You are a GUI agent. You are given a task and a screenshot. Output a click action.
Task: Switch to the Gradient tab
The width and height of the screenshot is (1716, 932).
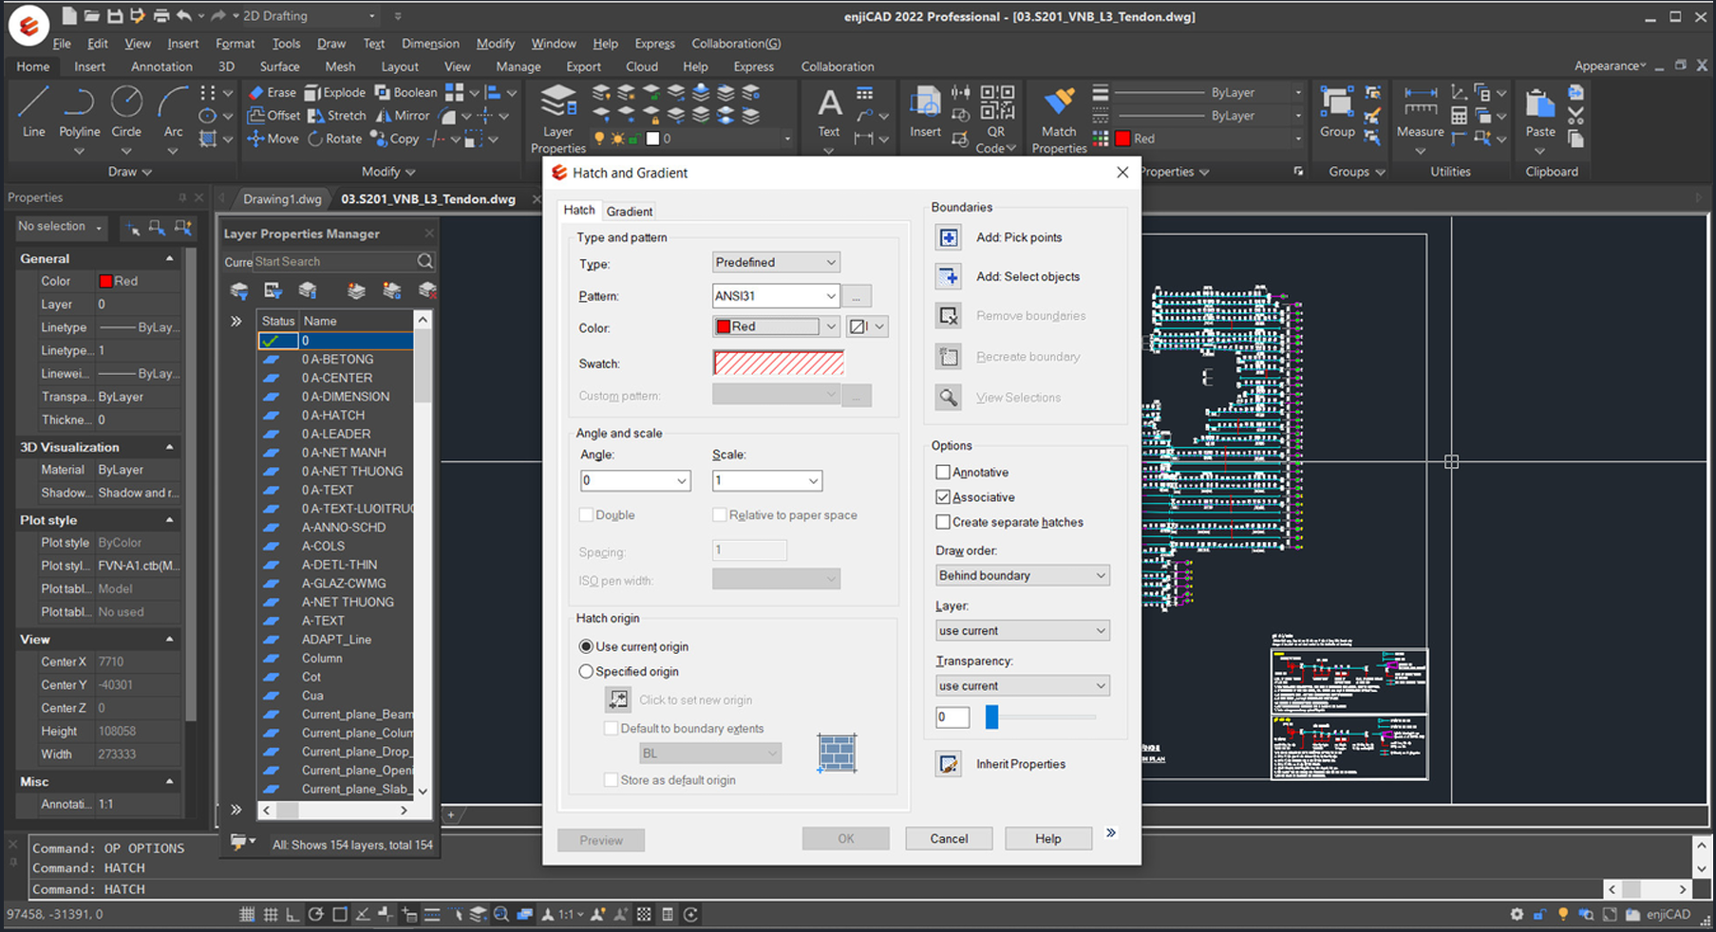point(629,212)
